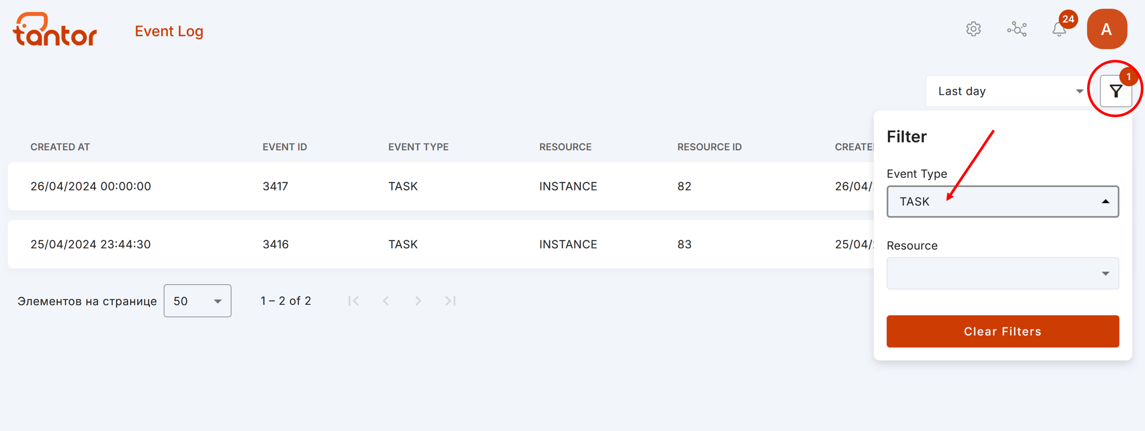Click the Event Type field label
This screenshot has width=1145, height=431.
click(917, 174)
